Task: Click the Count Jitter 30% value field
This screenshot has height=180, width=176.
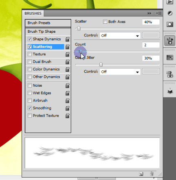Action: click(x=151, y=58)
